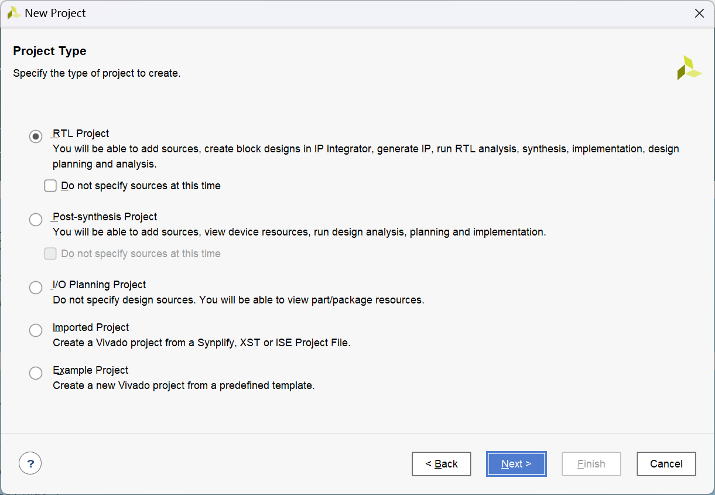Click the 'Project Type' heading
Viewport: 715px width, 495px height.
tap(50, 51)
